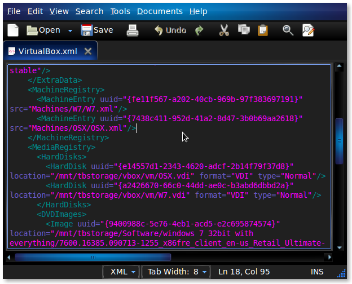The width and height of the screenshot is (352, 284).
Task: Open the File menu
Action: (x=14, y=11)
